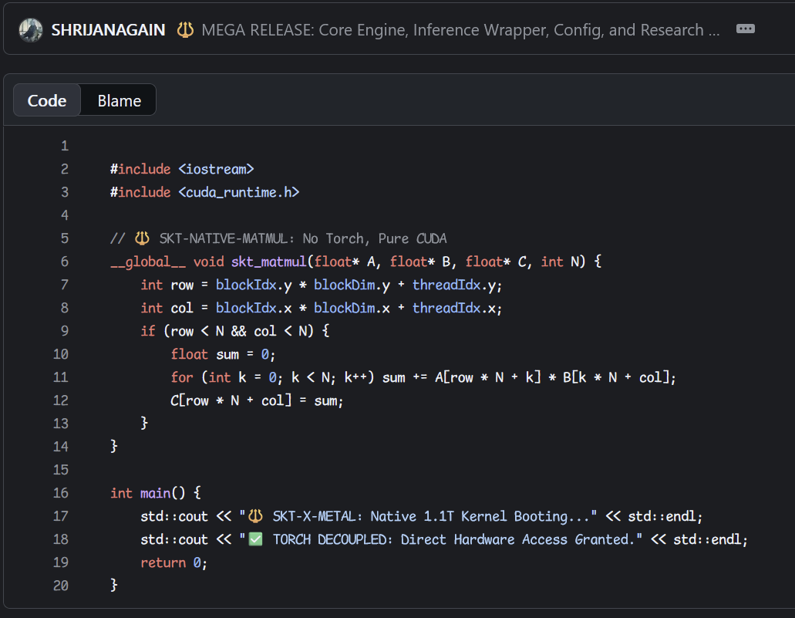Select line number 8
This screenshot has width=795, height=618.
(x=65, y=308)
